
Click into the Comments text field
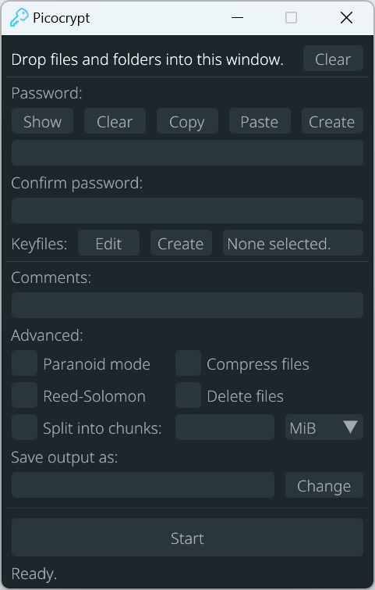(x=187, y=306)
